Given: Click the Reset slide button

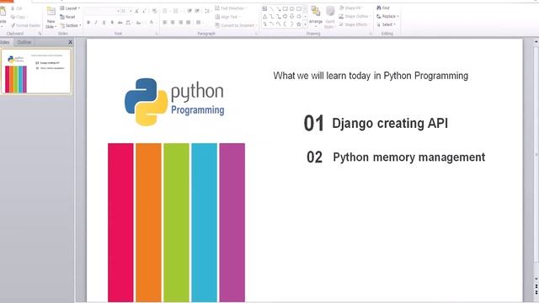Looking at the screenshot, I should click(x=67, y=17).
